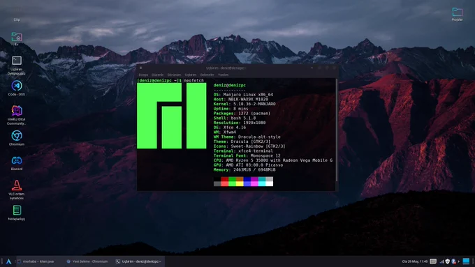475x267 pixels.
Task: Open the Yardım menu in terminal
Action: point(224,75)
